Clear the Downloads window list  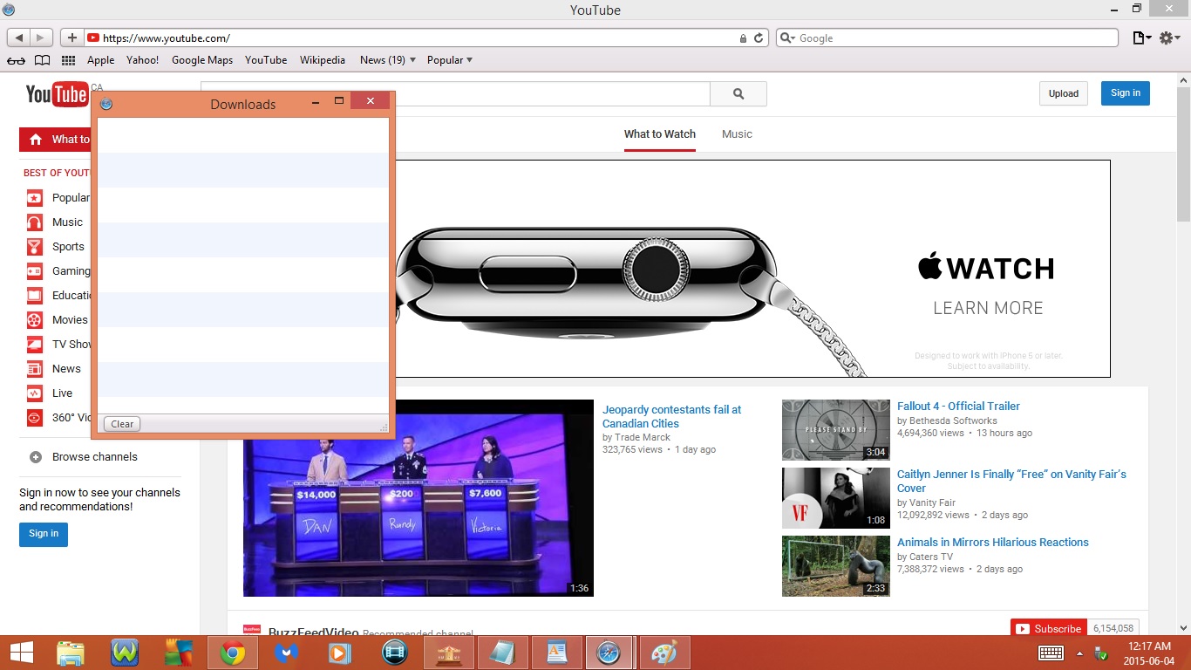point(122,424)
